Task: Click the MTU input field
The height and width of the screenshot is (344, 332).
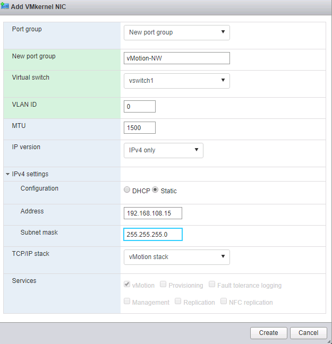Action: (x=139, y=127)
